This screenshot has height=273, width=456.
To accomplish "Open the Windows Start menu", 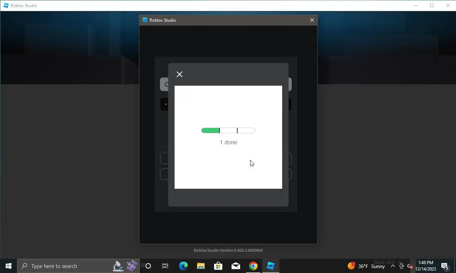I will click(9, 266).
